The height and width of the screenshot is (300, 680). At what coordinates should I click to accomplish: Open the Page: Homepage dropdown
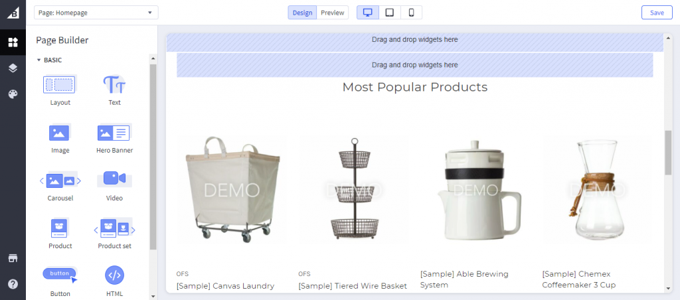[x=96, y=13]
